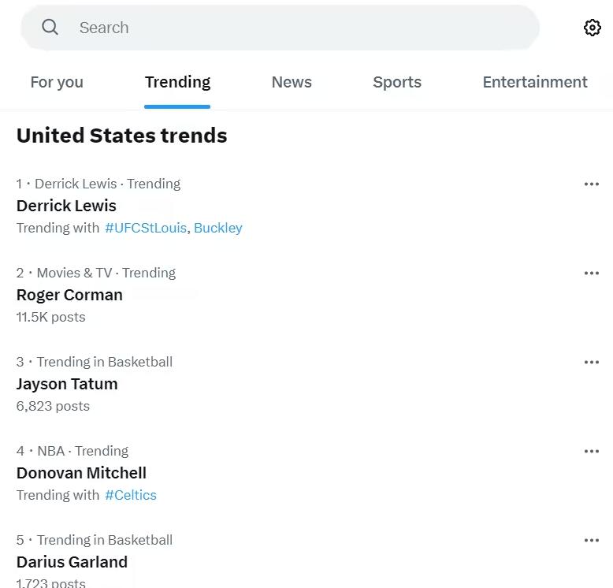View the Derrick Lewis trending topic
The height and width of the screenshot is (588, 613).
point(66,206)
